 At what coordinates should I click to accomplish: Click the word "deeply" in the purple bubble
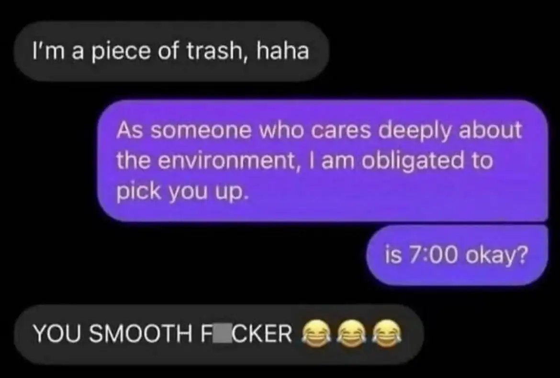(x=413, y=131)
